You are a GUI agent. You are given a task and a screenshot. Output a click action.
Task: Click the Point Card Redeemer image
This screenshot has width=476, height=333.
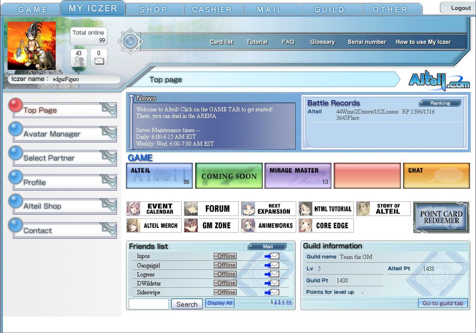coord(441,217)
